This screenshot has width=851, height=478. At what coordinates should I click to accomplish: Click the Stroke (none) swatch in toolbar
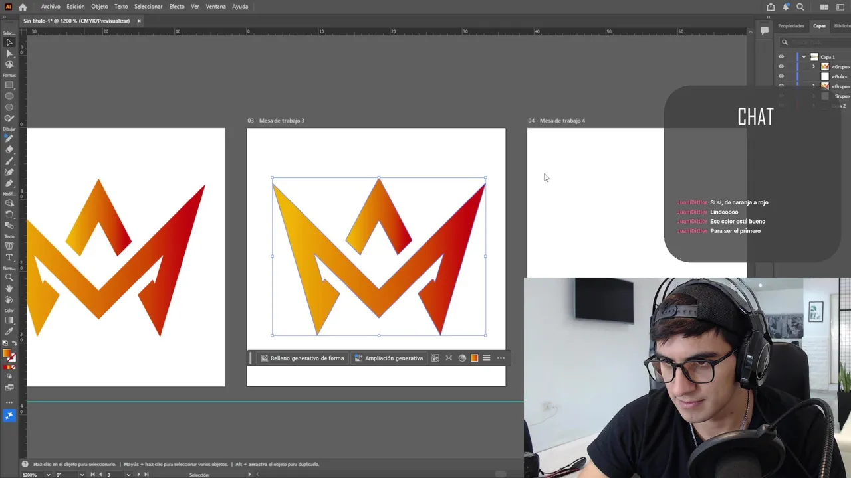12,358
